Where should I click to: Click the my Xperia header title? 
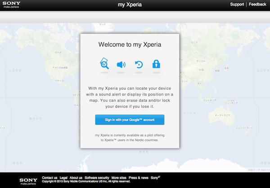130,4
